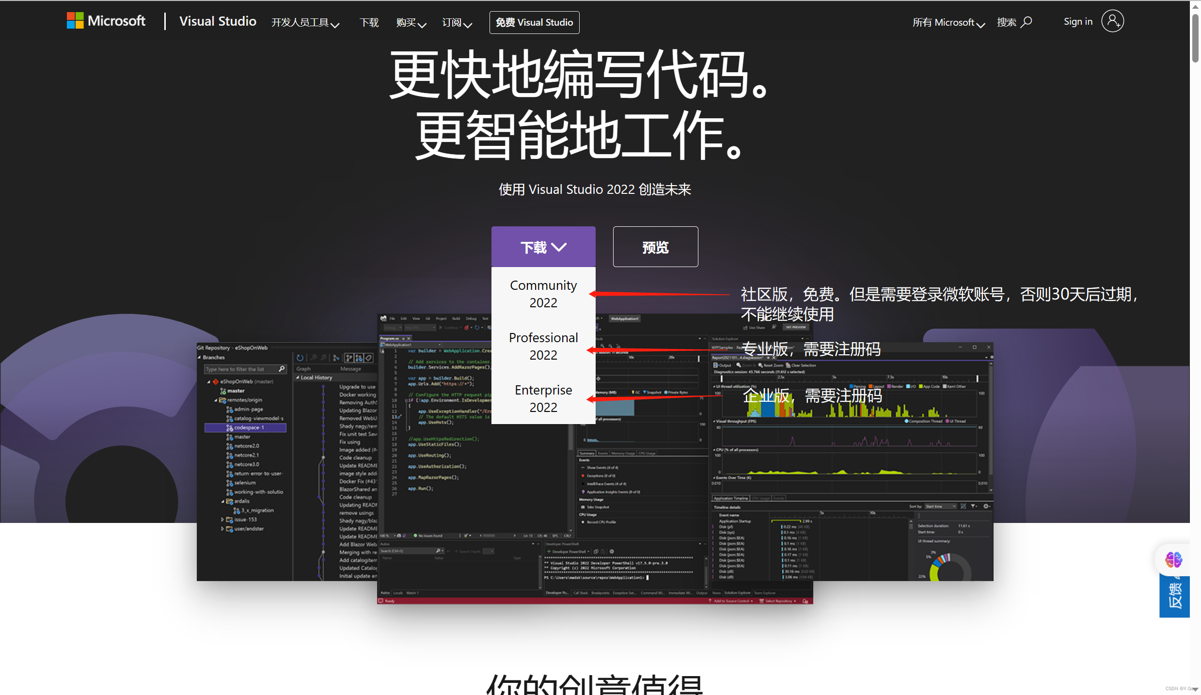
Task: Open the 搜索 magnifier search
Action: pos(1014,22)
